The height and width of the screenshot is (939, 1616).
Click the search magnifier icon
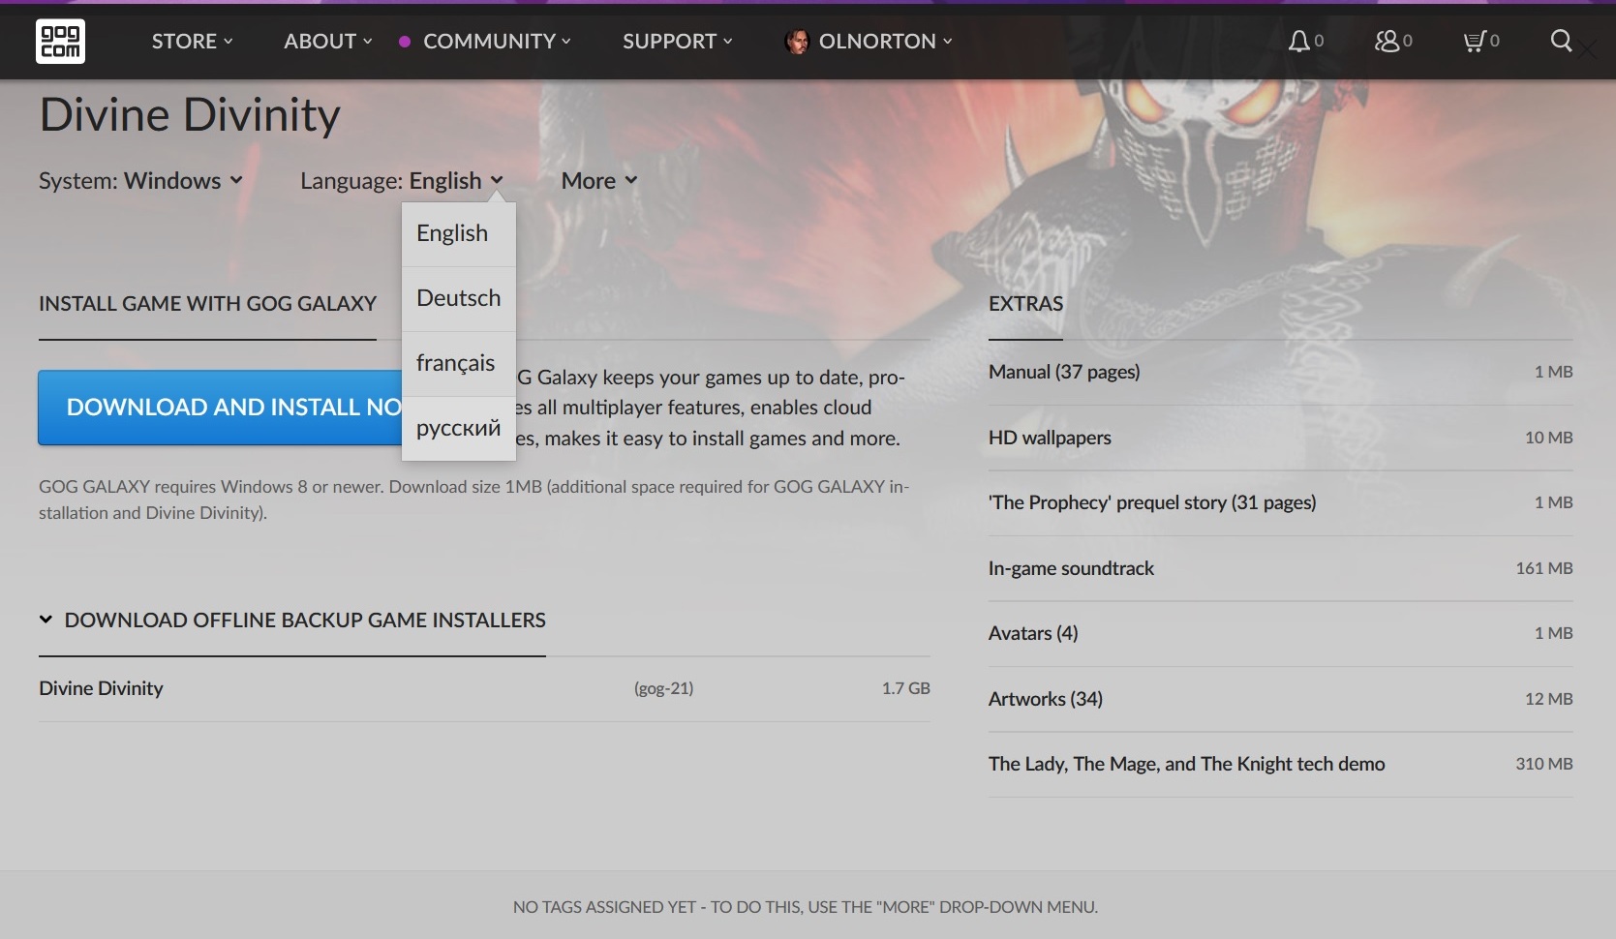click(1561, 41)
